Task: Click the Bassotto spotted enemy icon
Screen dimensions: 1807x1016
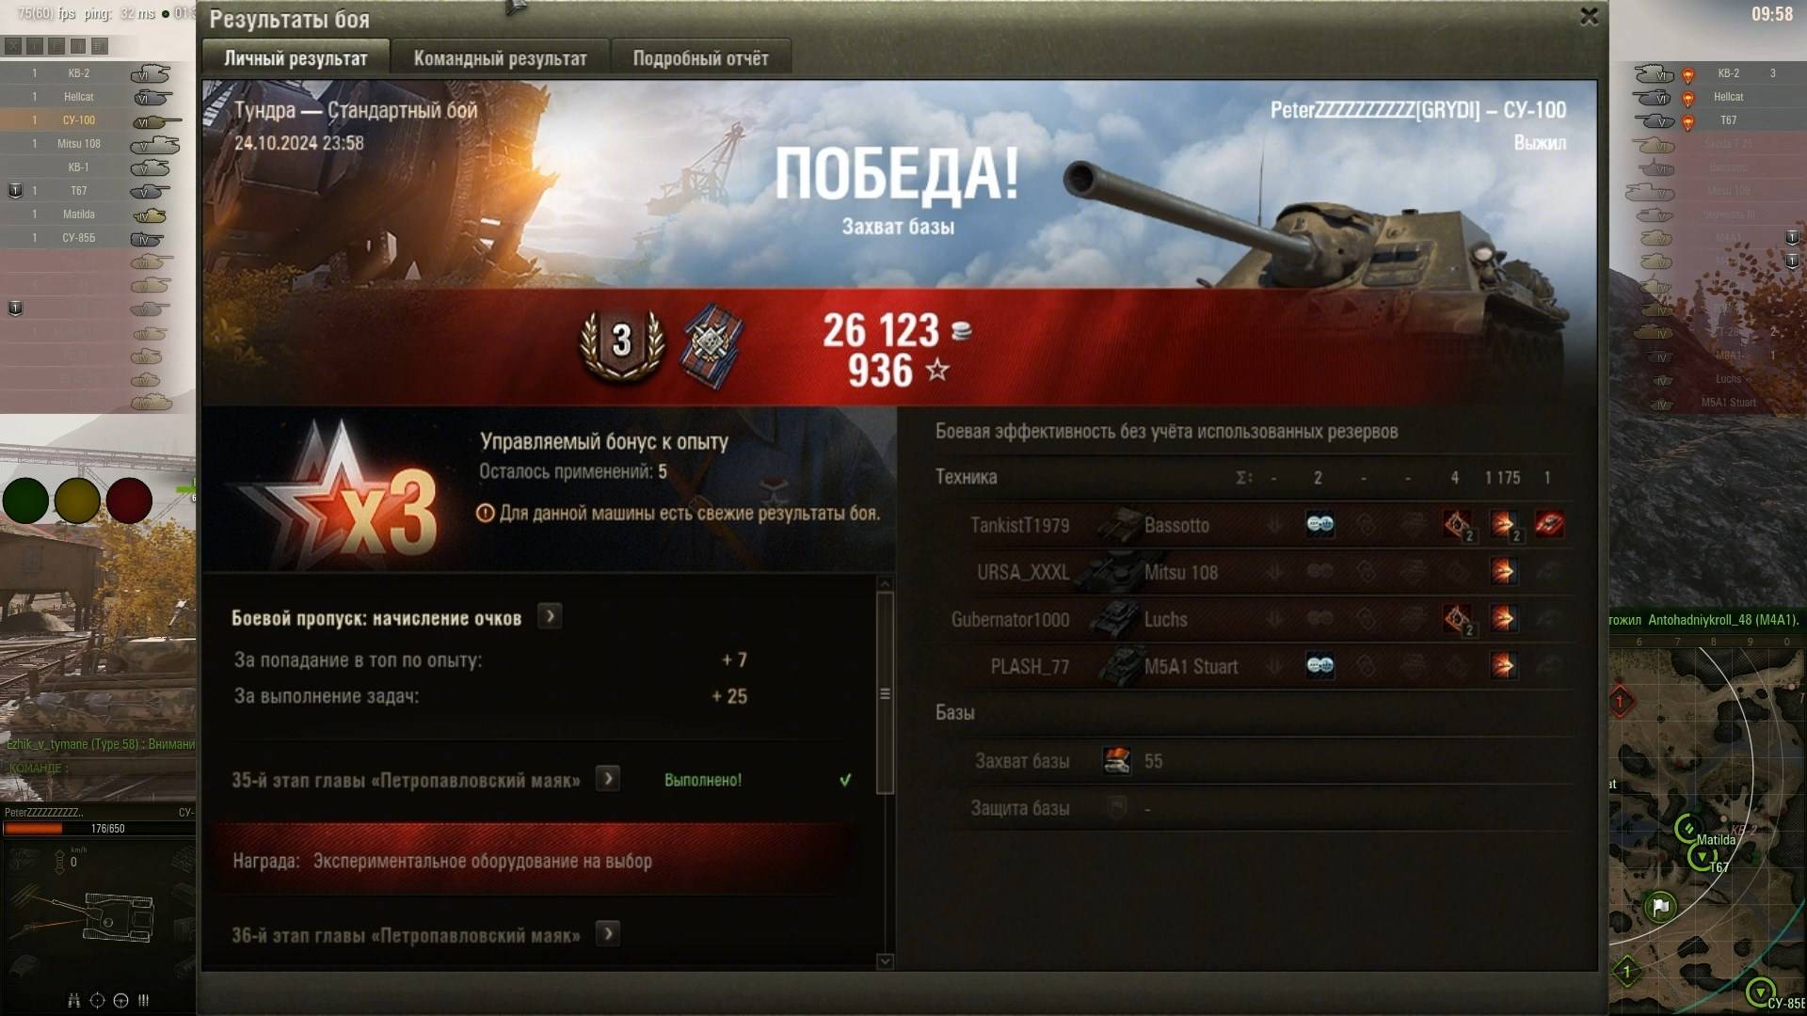Action: pyautogui.click(x=1319, y=525)
